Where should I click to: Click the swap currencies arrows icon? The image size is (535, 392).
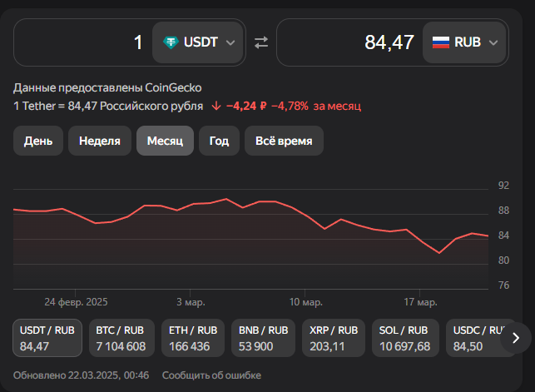click(x=261, y=42)
